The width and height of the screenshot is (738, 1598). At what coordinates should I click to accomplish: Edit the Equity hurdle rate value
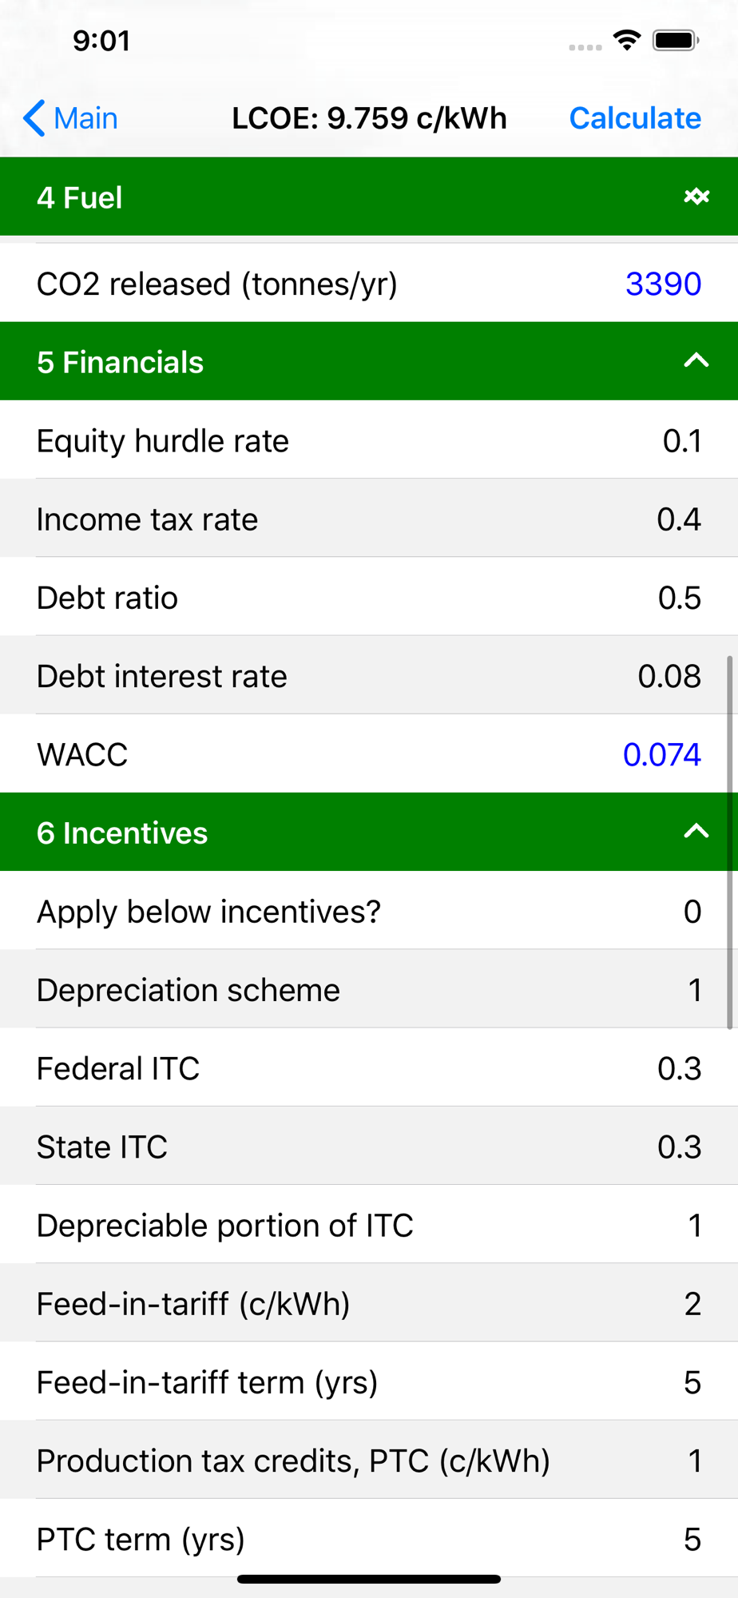(x=681, y=441)
